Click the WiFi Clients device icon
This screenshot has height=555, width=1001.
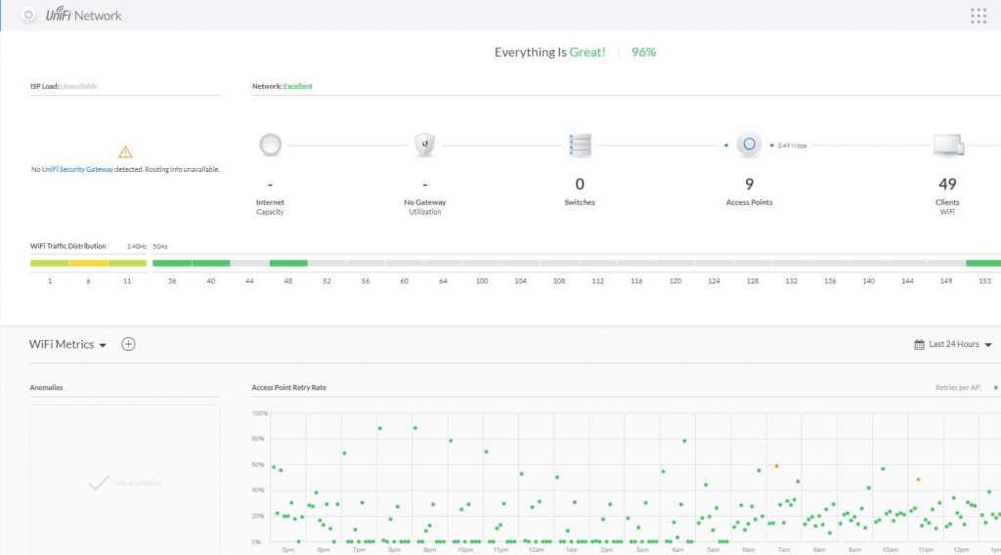[947, 146]
